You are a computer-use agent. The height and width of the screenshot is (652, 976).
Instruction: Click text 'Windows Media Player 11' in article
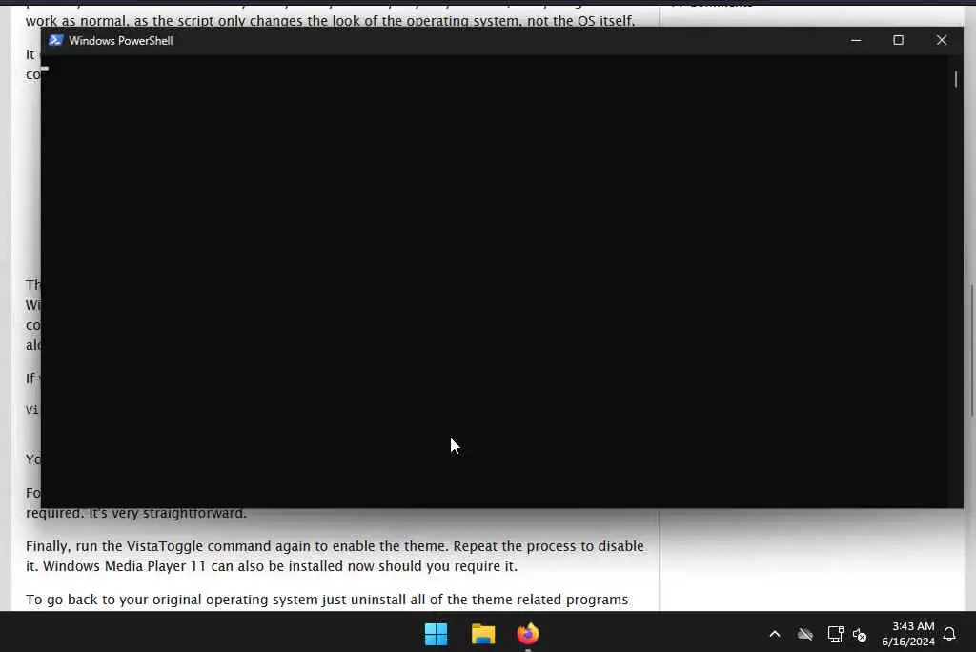point(125,566)
